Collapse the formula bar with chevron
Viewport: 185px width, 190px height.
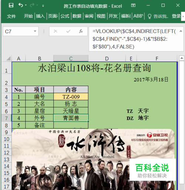click(181, 31)
